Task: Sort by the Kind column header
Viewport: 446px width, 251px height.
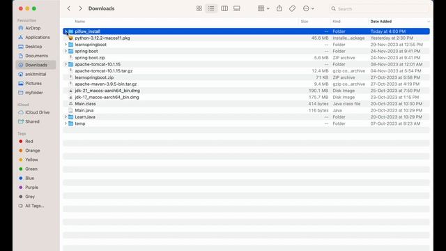Action: (337, 22)
